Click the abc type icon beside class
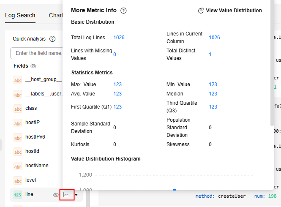Screen dimensions: 281x207 click(18, 108)
